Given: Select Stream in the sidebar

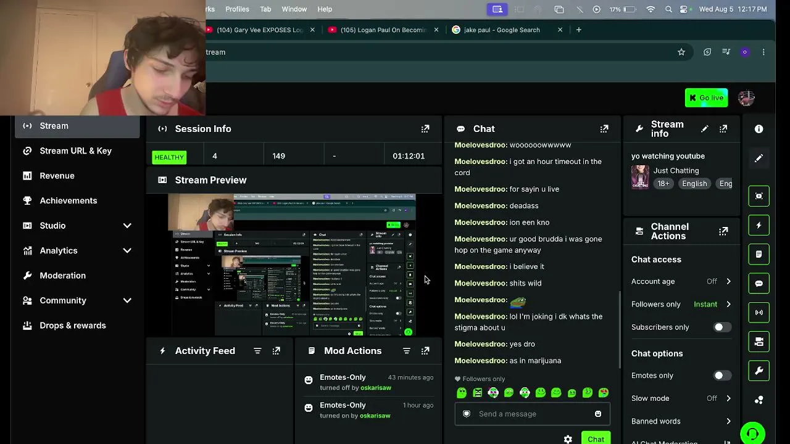Looking at the screenshot, I should click(77, 126).
